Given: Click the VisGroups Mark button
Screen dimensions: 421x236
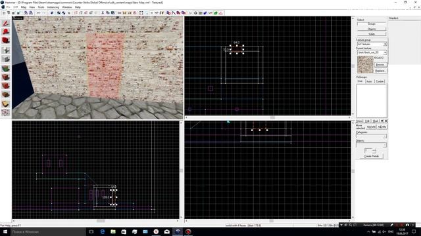Looking at the screenshot, I should [x=375, y=121].
